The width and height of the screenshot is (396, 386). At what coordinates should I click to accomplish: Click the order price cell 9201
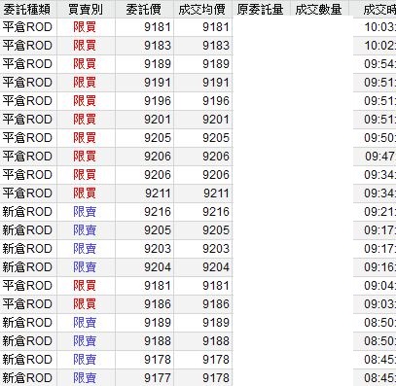pyautogui.click(x=144, y=120)
